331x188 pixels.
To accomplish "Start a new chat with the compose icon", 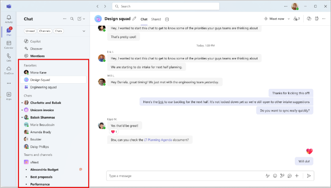I will 79,19.
